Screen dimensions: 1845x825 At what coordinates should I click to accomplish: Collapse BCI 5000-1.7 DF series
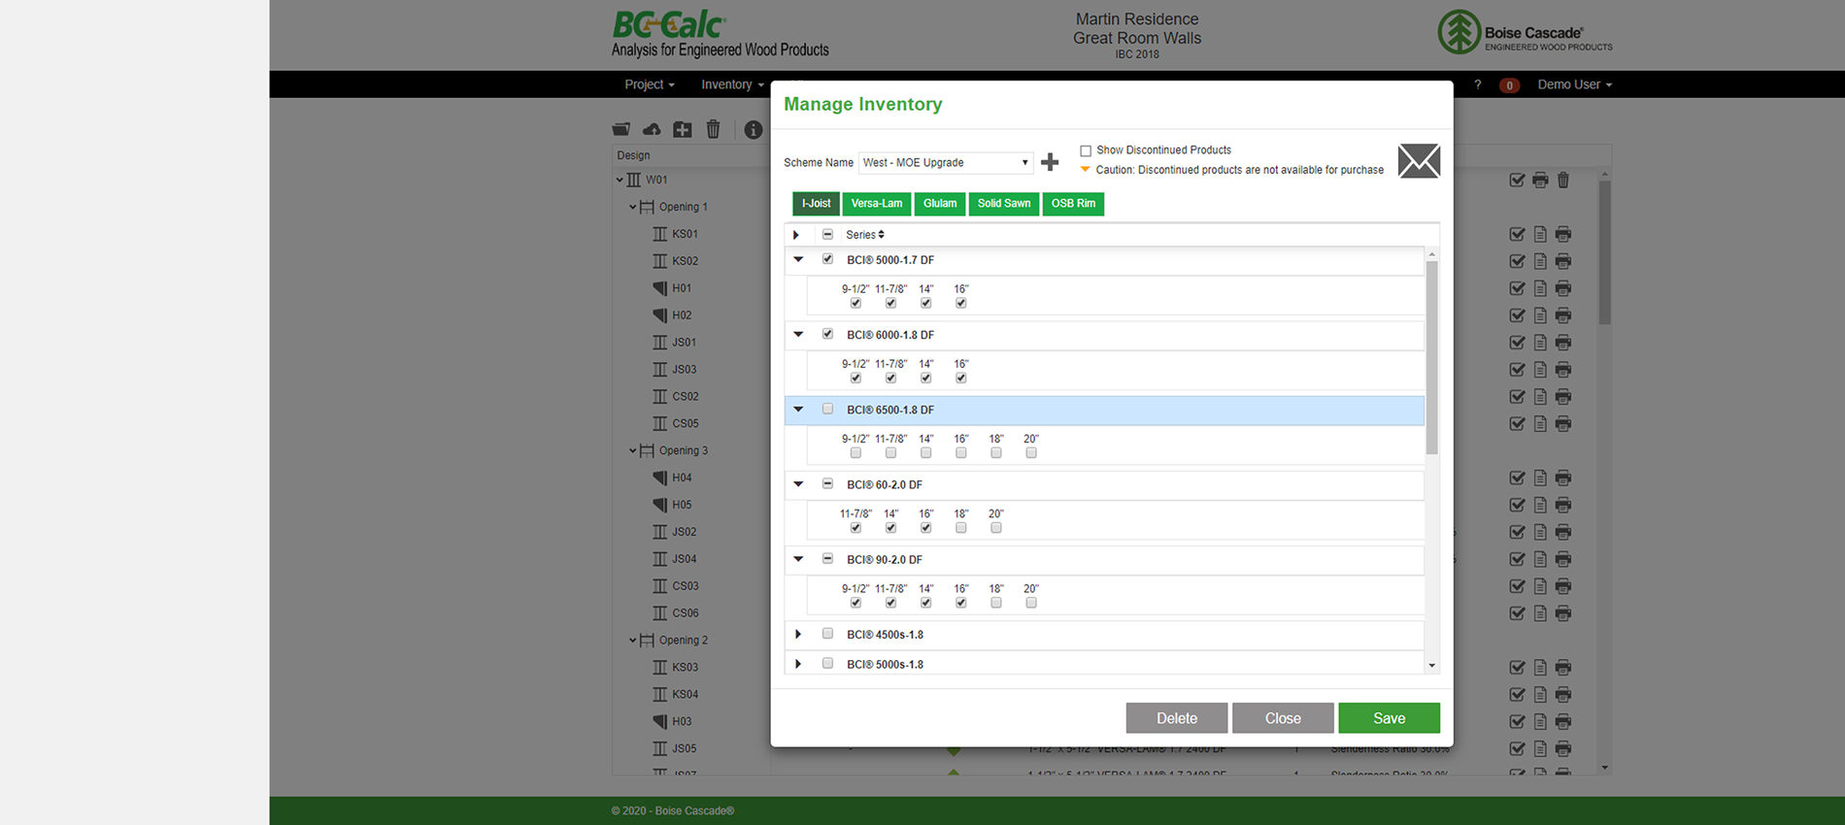pos(798,259)
